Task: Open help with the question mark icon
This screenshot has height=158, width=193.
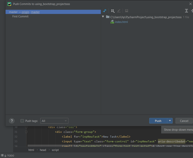Action: [12, 121]
